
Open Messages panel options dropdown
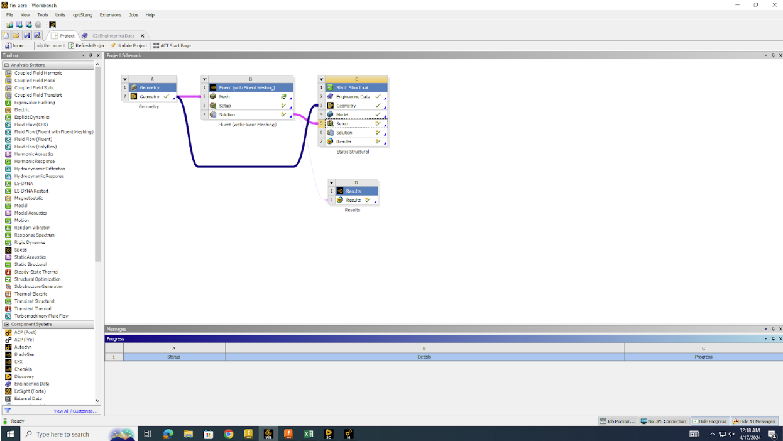[x=765, y=329]
